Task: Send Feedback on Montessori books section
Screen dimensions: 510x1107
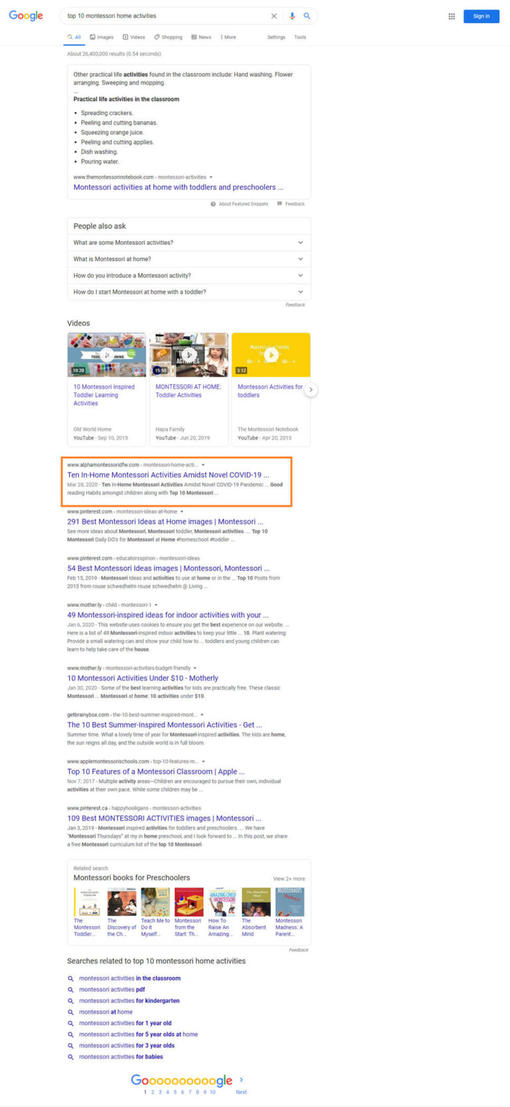Action: click(298, 950)
